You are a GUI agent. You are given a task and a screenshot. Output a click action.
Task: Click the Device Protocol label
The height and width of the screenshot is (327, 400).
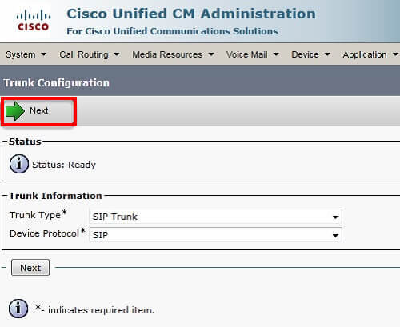click(x=47, y=233)
